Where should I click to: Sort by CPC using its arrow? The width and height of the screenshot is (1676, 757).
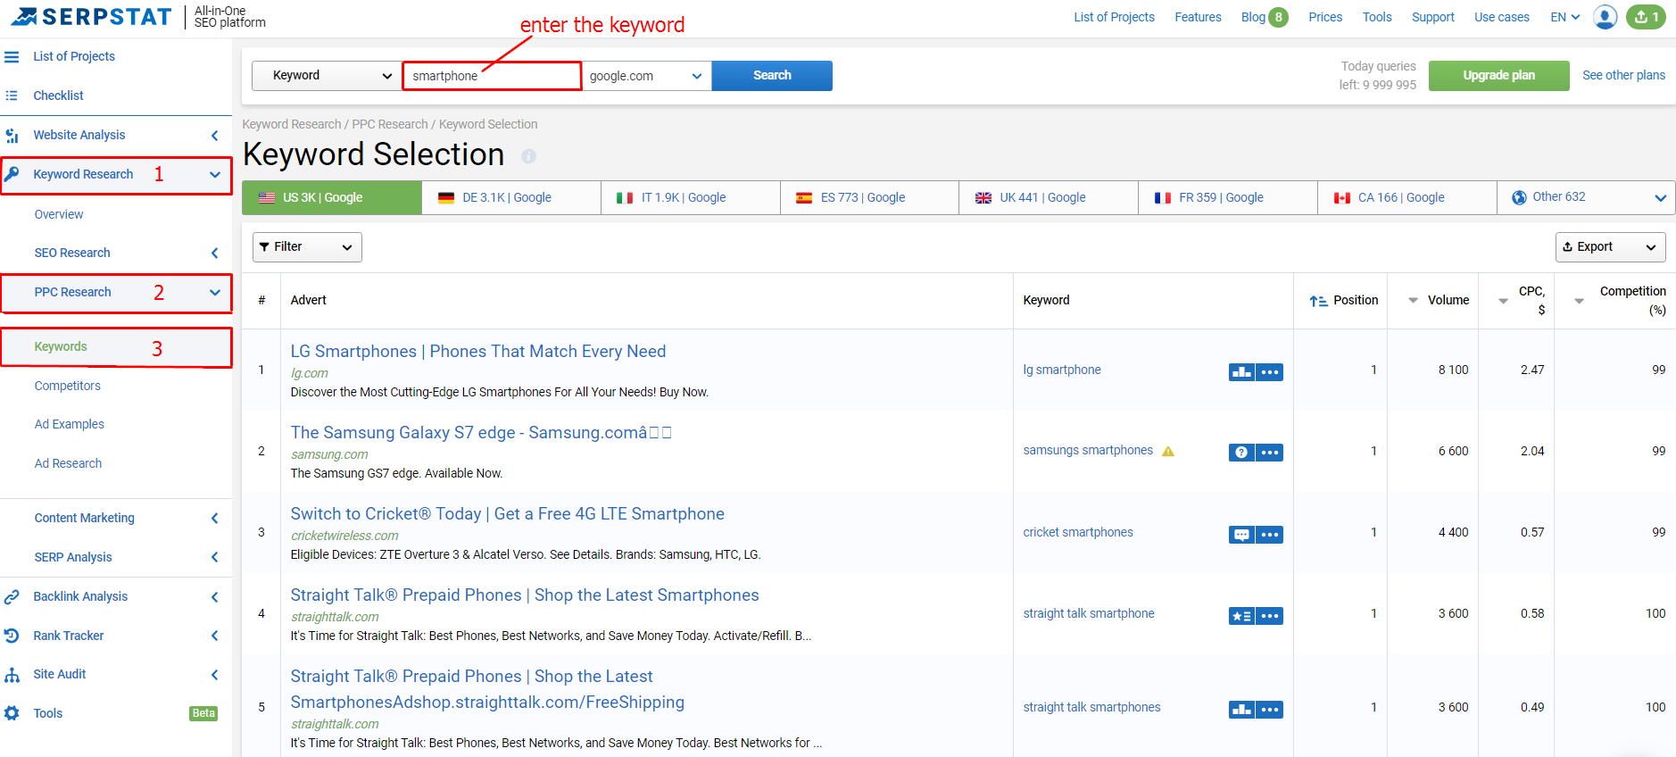(x=1503, y=302)
